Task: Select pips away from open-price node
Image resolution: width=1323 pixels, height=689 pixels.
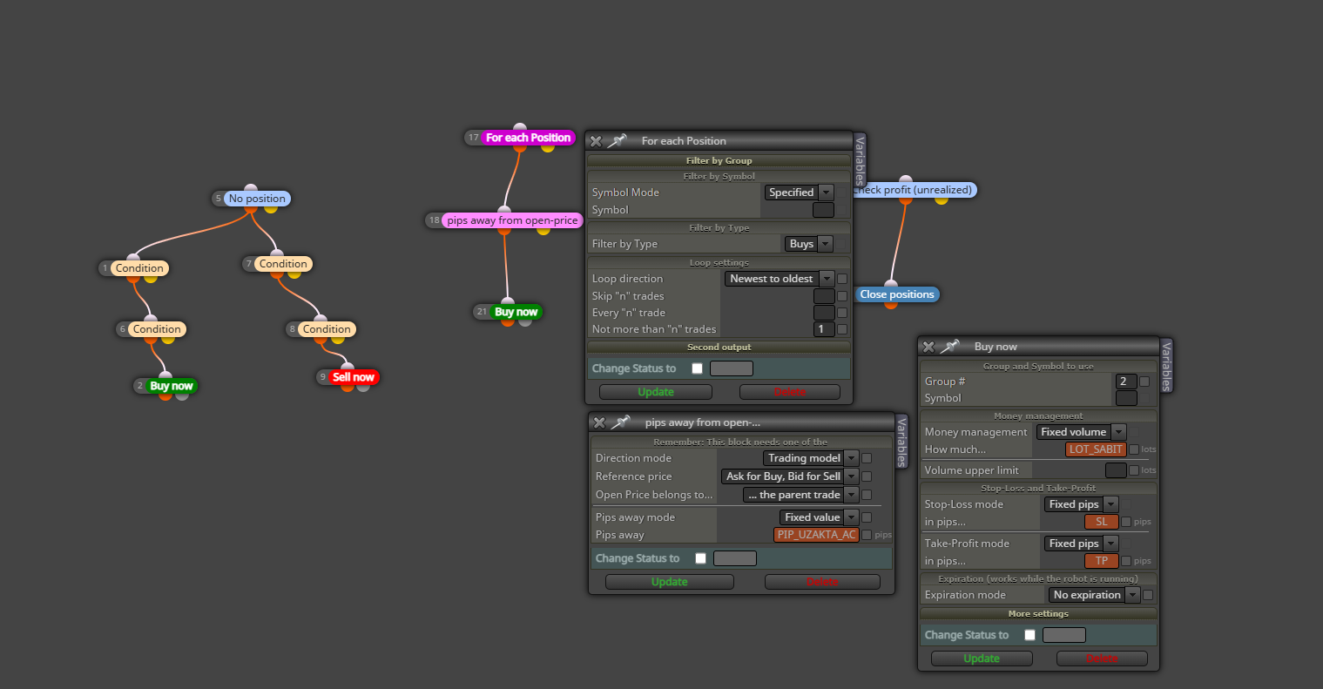Action: [512, 220]
